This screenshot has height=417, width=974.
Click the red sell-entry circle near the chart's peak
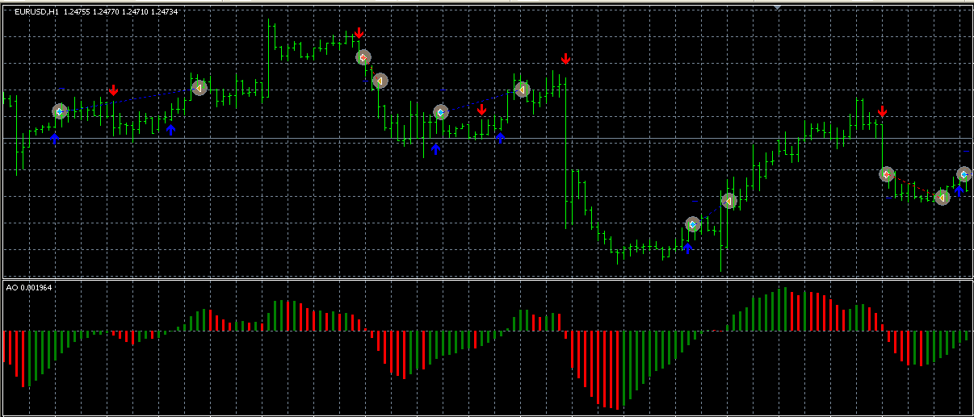click(363, 57)
